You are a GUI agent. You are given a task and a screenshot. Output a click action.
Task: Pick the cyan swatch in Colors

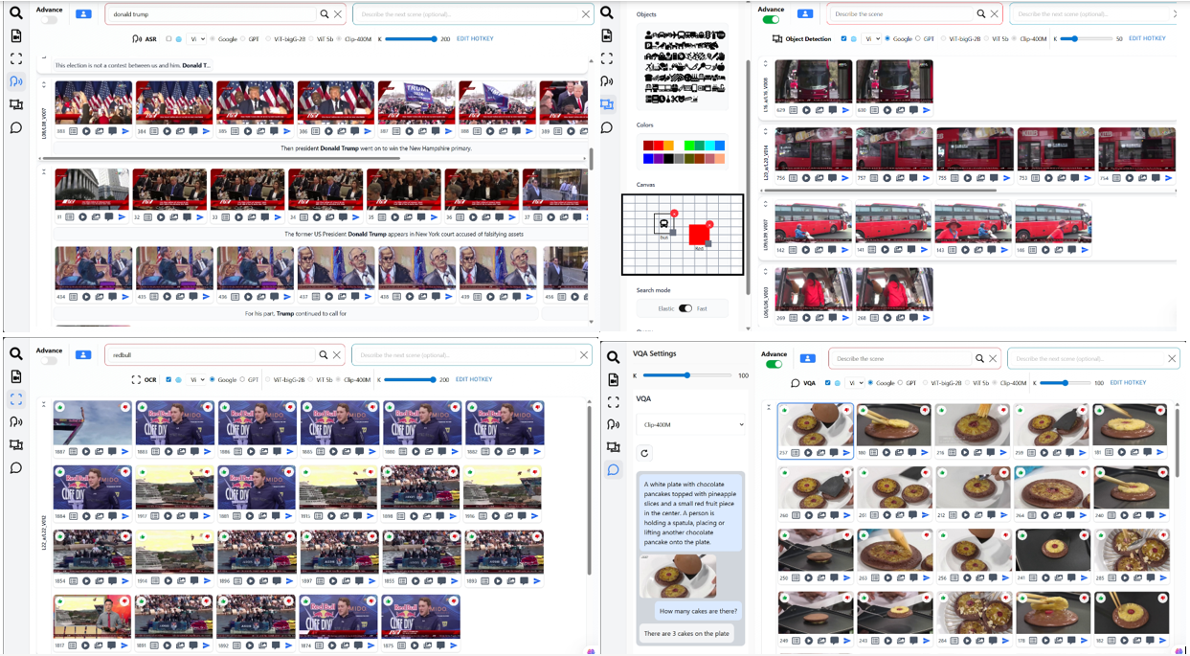709,146
